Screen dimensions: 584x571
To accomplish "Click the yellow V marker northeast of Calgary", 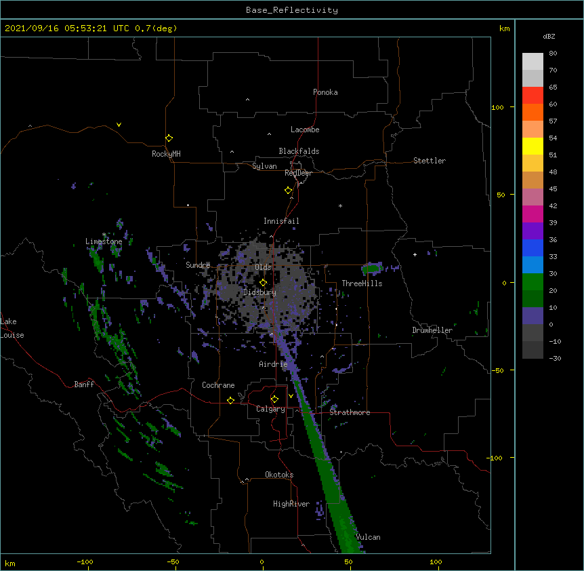I will [291, 396].
